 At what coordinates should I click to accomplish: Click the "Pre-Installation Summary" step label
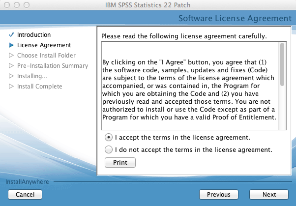53,66
